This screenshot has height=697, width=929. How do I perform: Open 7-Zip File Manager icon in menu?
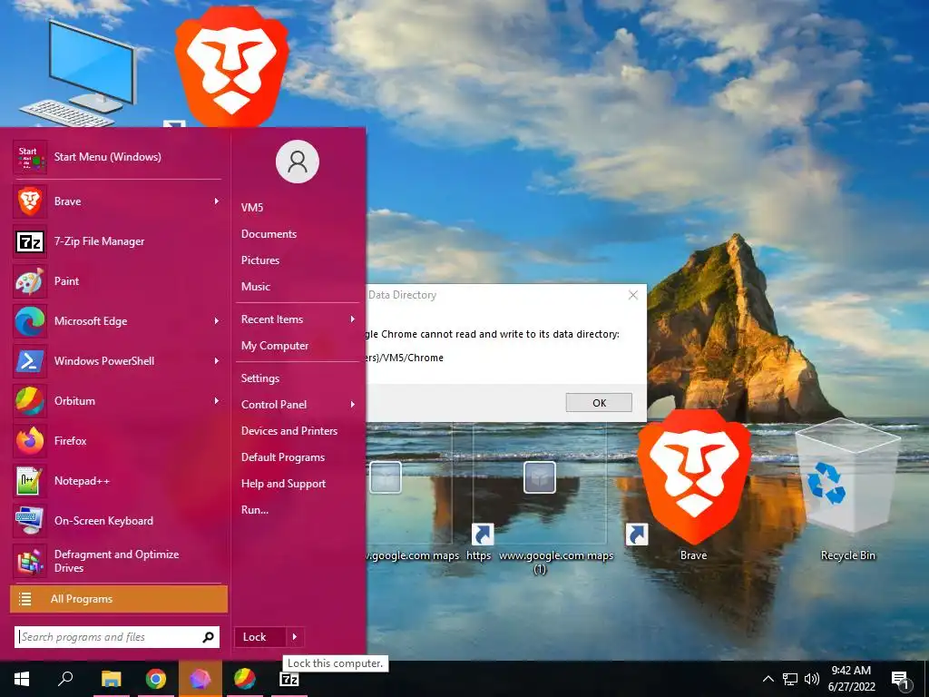tap(30, 241)
